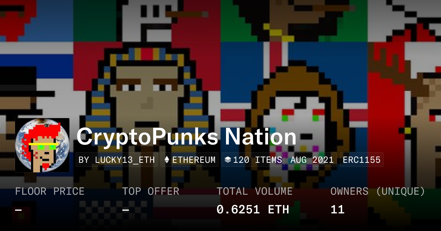Click the top offer dash value
This screenshot has height=231, width=441.
[x=126, y=210]
